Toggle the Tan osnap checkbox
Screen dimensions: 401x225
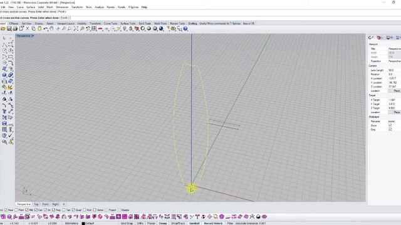pos(64,210)
